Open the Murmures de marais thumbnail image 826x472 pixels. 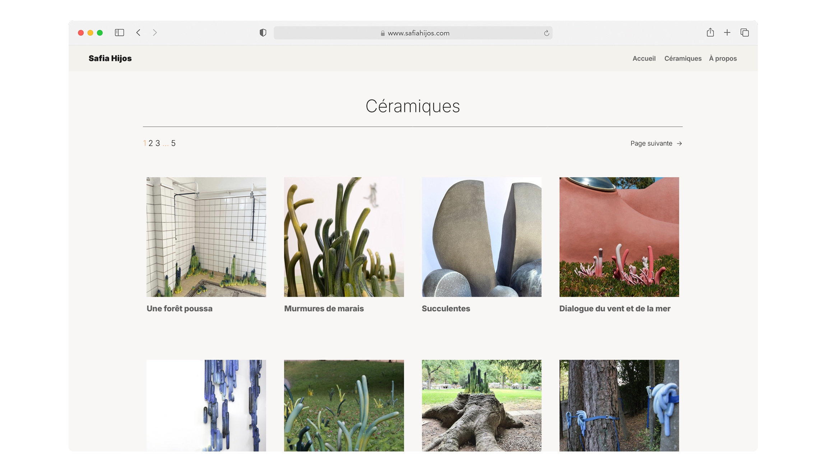click(344, 237)
